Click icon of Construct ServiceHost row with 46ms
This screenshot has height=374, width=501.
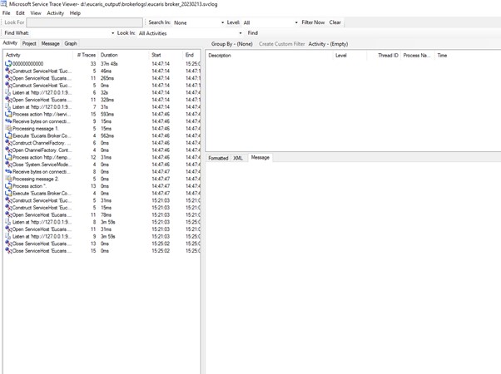point(8,71)
